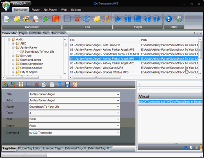Viewport: 204px width, 158px height.
Task: Click the blue info exclamation icon in Other group
Action: (169, 19)
